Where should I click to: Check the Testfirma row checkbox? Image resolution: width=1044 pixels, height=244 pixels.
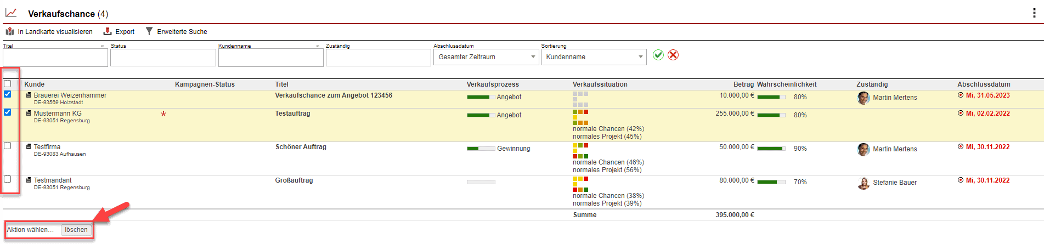coord(8,146)
